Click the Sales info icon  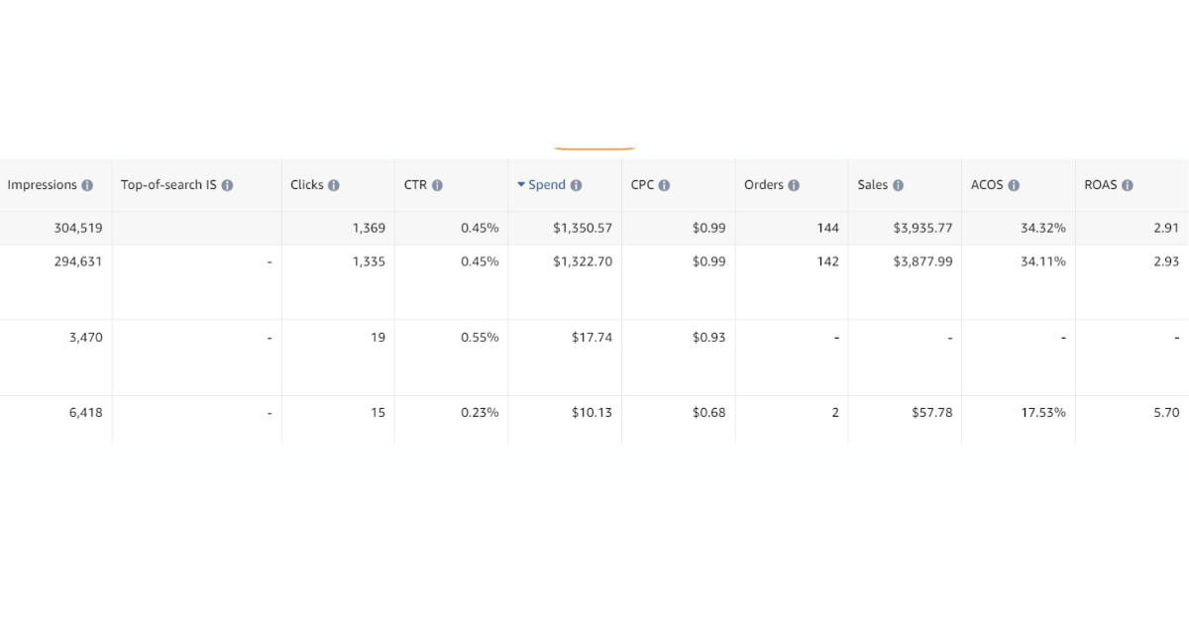point(898,184)
